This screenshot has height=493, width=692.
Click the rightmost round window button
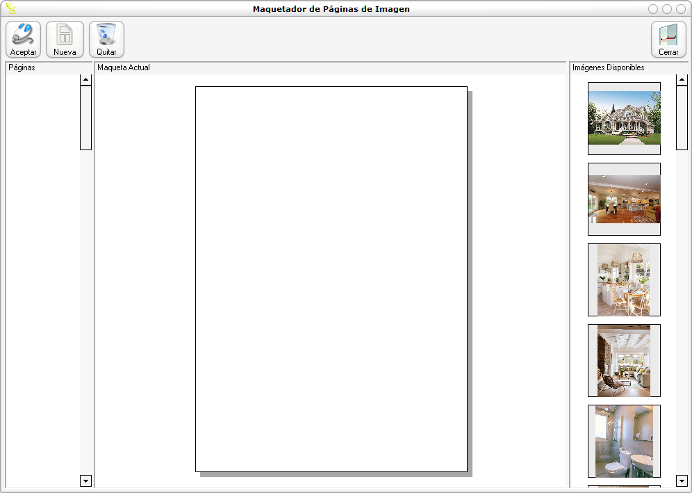(x=680, y=9)
